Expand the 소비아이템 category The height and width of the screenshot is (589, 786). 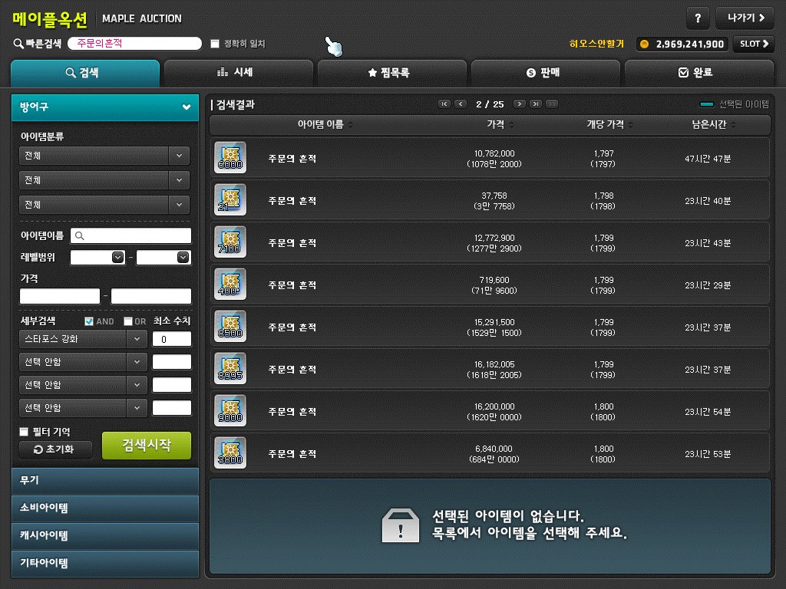pyautogui.click(x=105, y=508)
